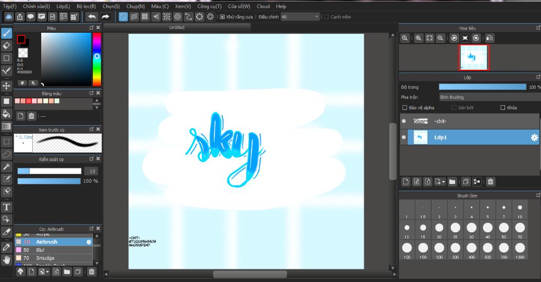Pop out the Bảng màu palette panel

[91, 93]
